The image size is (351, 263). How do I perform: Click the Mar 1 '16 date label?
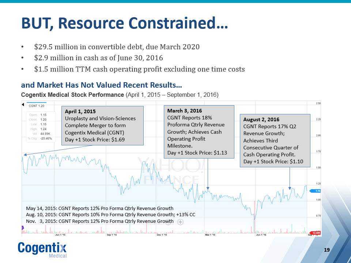pyautogui.click(x=210, y=235)
